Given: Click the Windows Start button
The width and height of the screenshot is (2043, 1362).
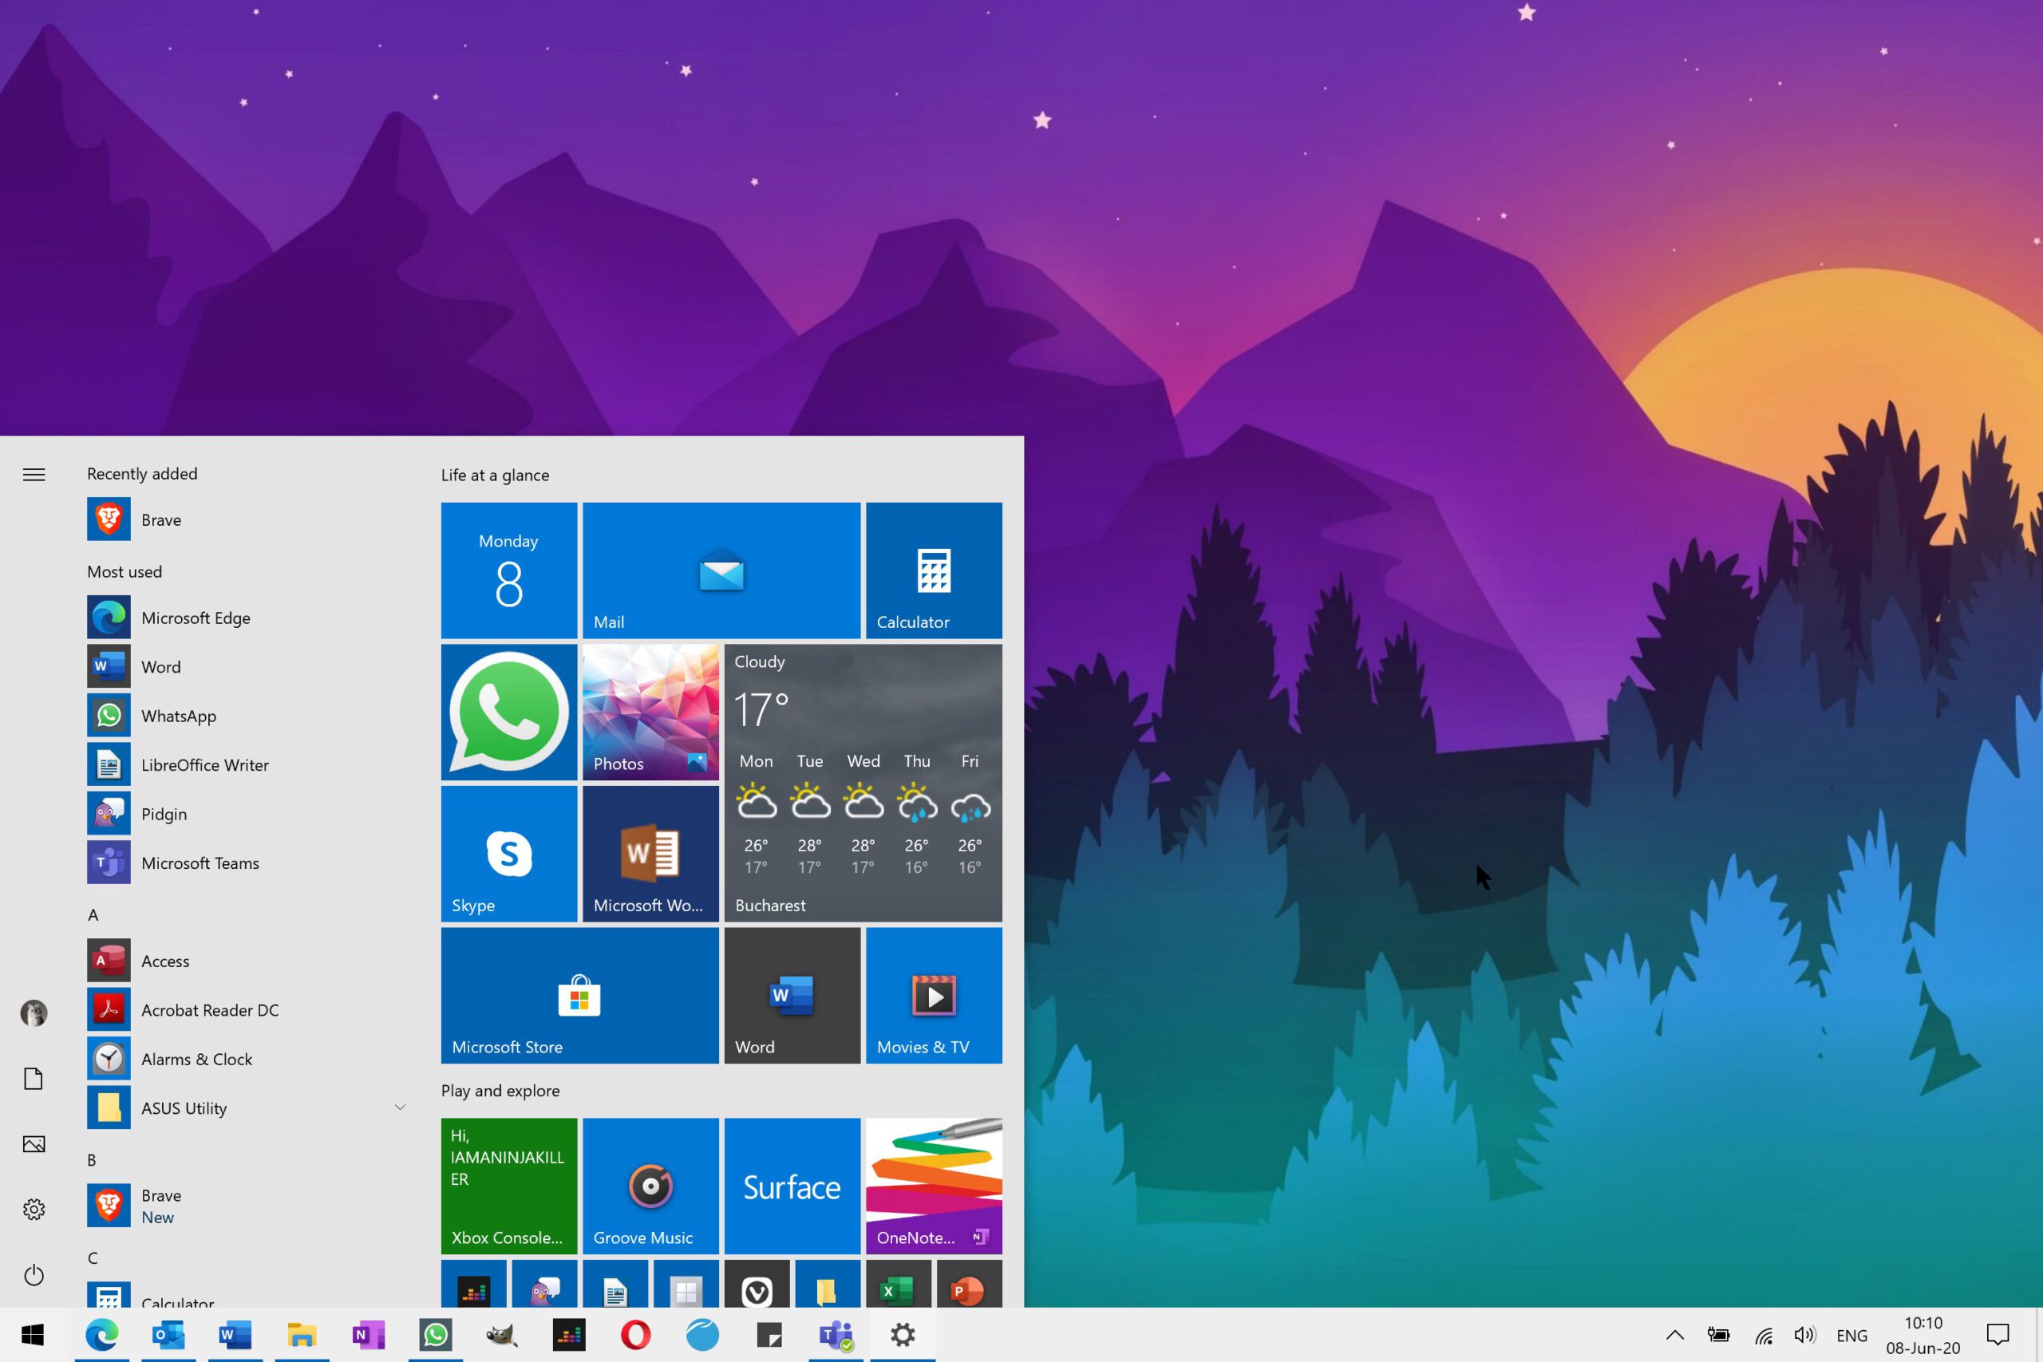Looking at the screenshot, I should (x=32, y=1334).
